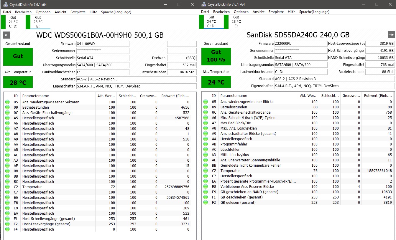Click status icon of 05 row in left window
This screenshot has width=396, height=240.
[x=7, y=102]
